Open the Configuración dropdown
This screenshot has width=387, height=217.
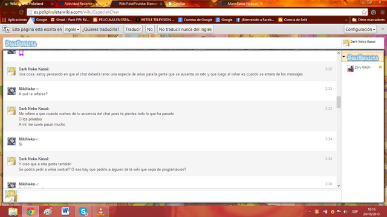click(x=360, y=30)
